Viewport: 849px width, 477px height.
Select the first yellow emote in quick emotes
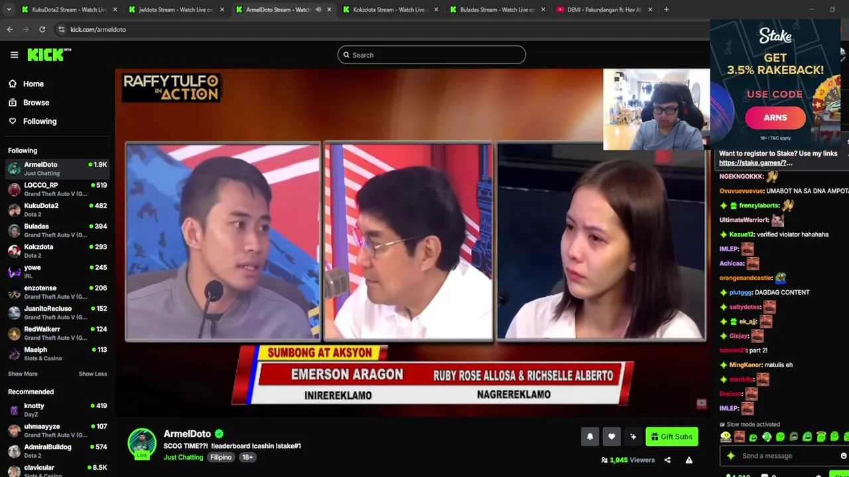(x=726, y=437)
